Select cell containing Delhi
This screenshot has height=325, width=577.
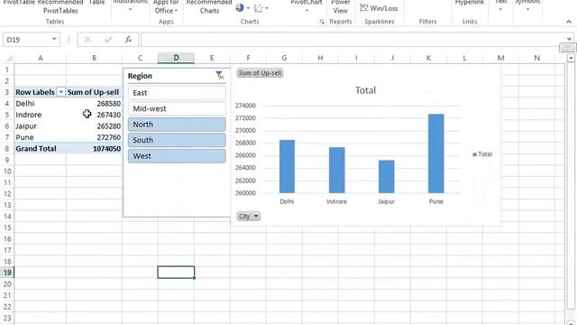pyautogui.click(x=40, y=104)
